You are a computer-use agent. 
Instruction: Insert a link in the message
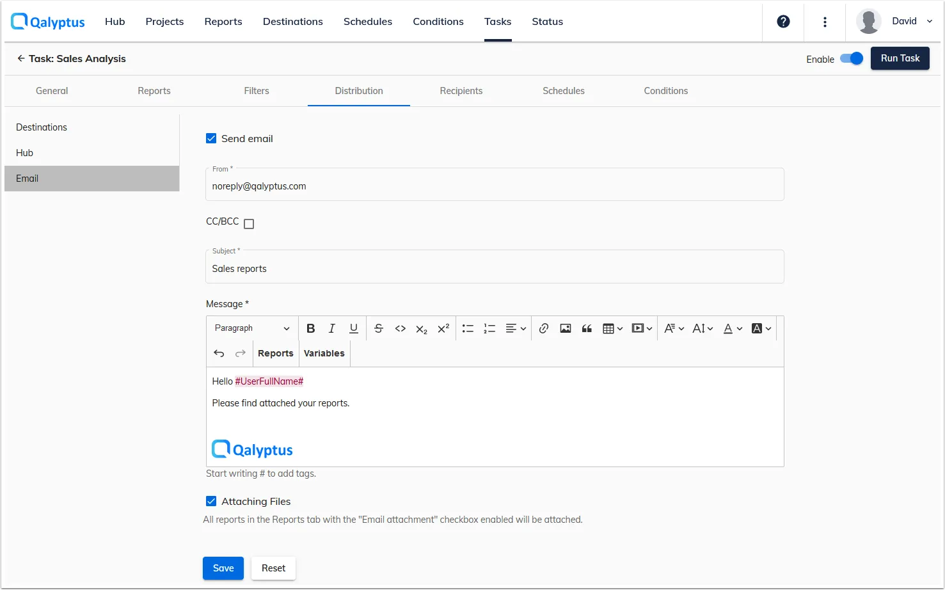[543, 328]
